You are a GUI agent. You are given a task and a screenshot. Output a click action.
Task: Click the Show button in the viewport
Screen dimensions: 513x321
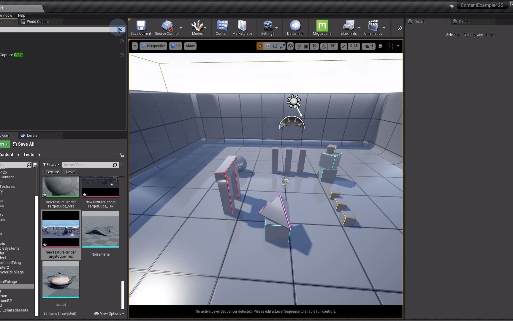click(190, 46)
